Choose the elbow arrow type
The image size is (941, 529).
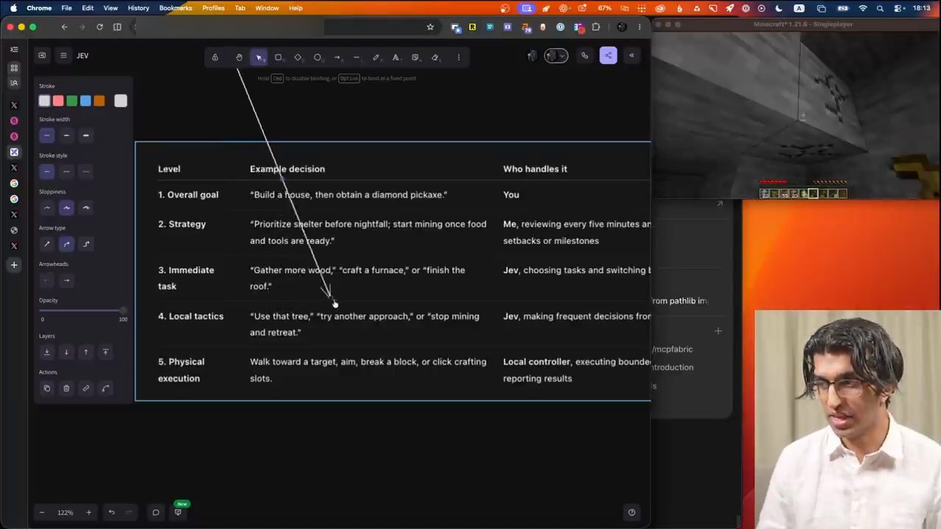(86, 244)
